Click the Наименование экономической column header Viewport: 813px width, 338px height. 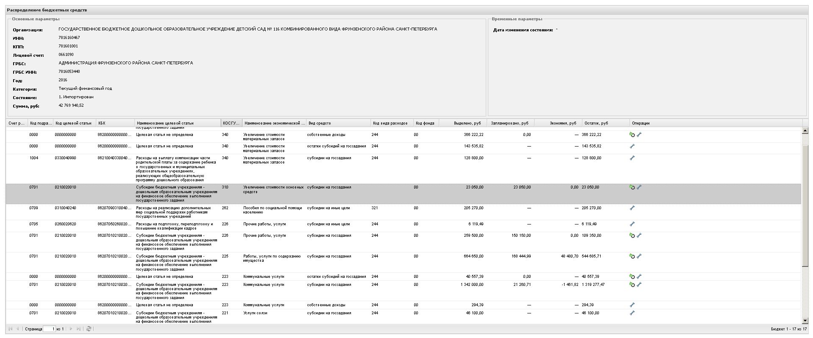[x=274, y=123]
